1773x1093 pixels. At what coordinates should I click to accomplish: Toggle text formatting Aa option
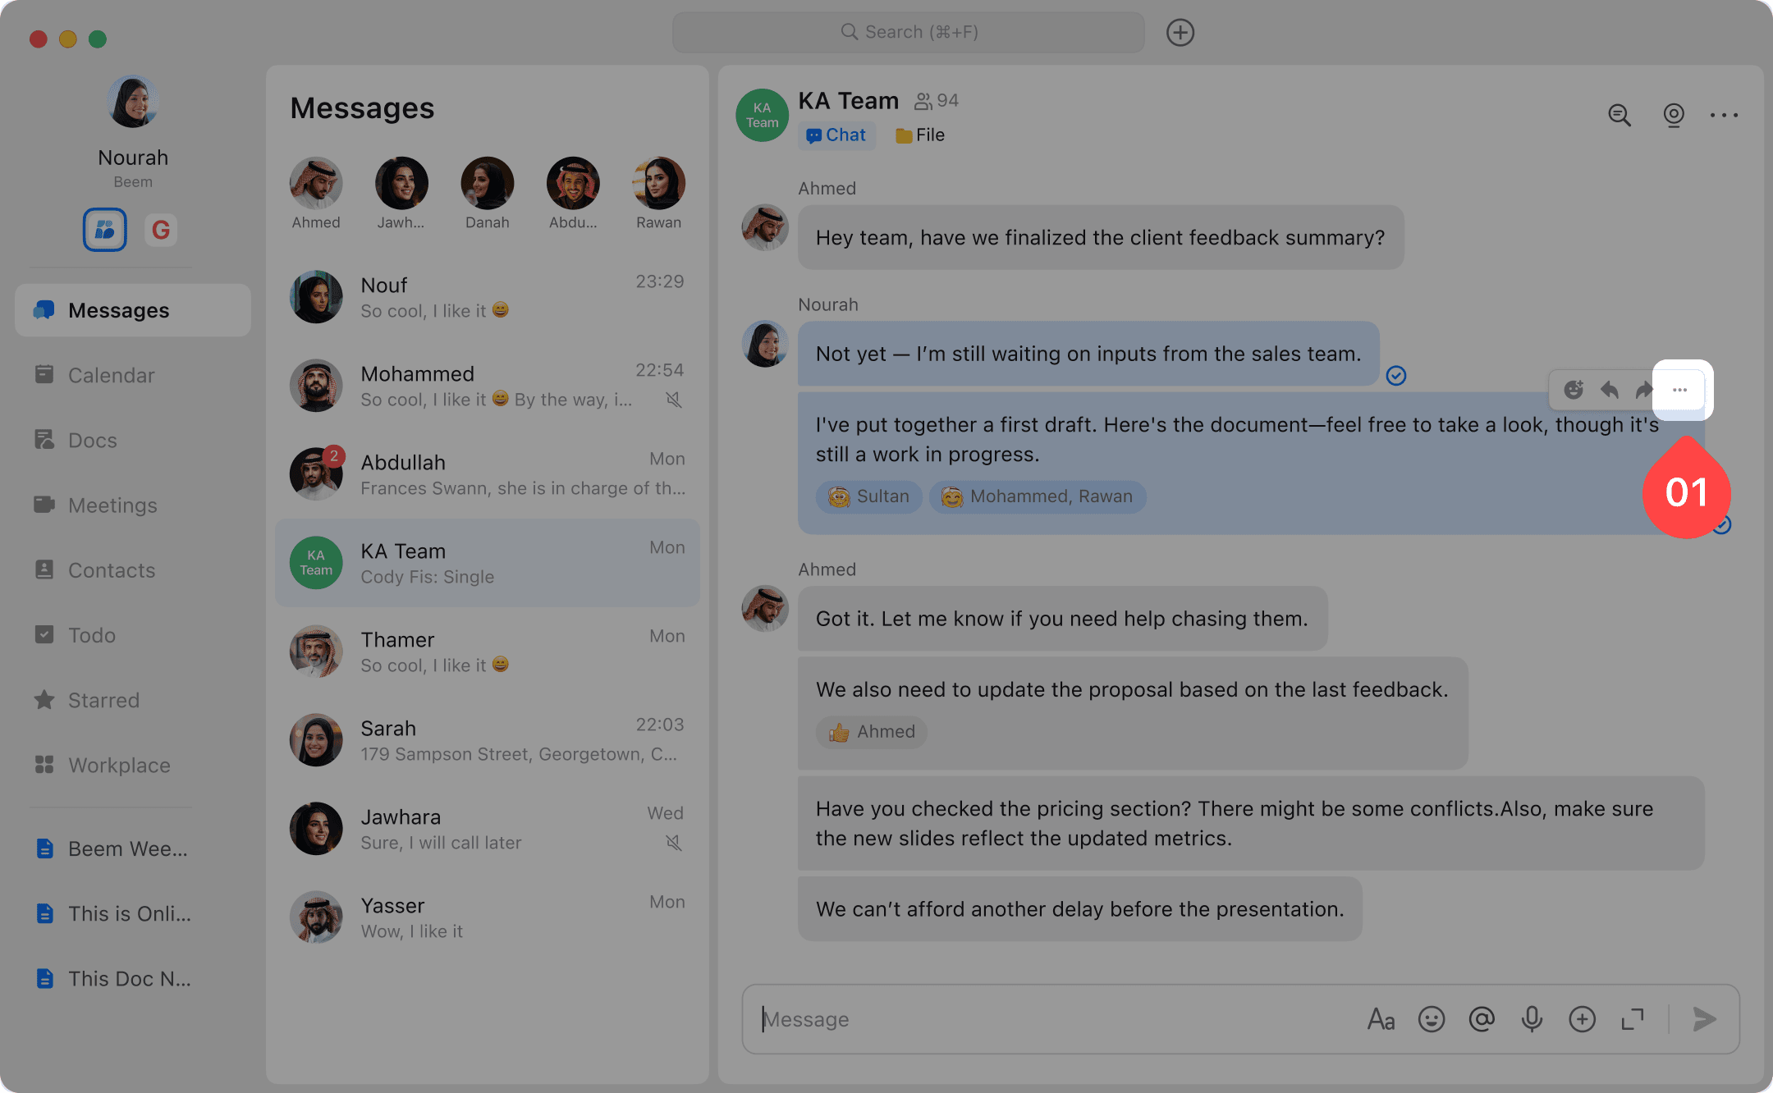[x=1381, y=1019]
